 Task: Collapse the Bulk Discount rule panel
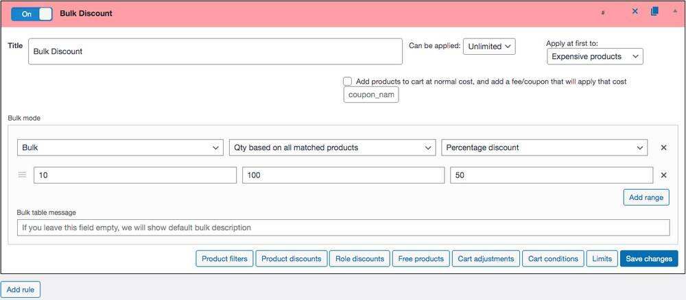coord(674,12)
